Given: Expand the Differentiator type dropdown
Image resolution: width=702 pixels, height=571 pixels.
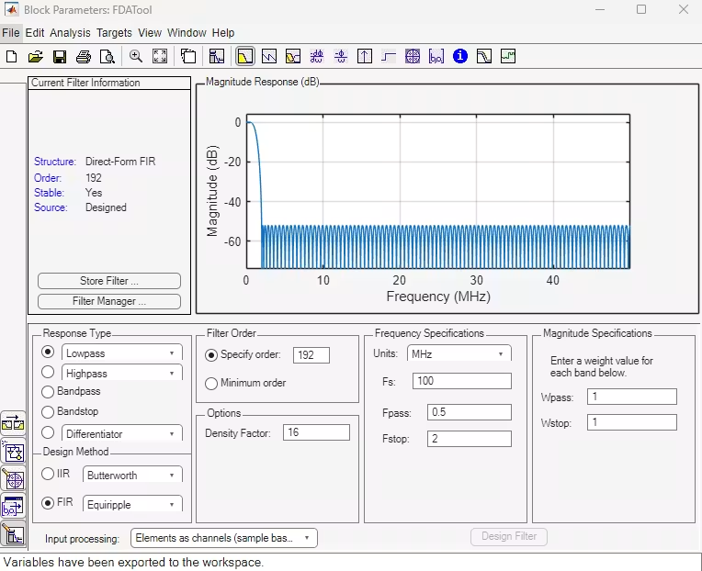Looking at the screenshot, I should tap(122, 433).
